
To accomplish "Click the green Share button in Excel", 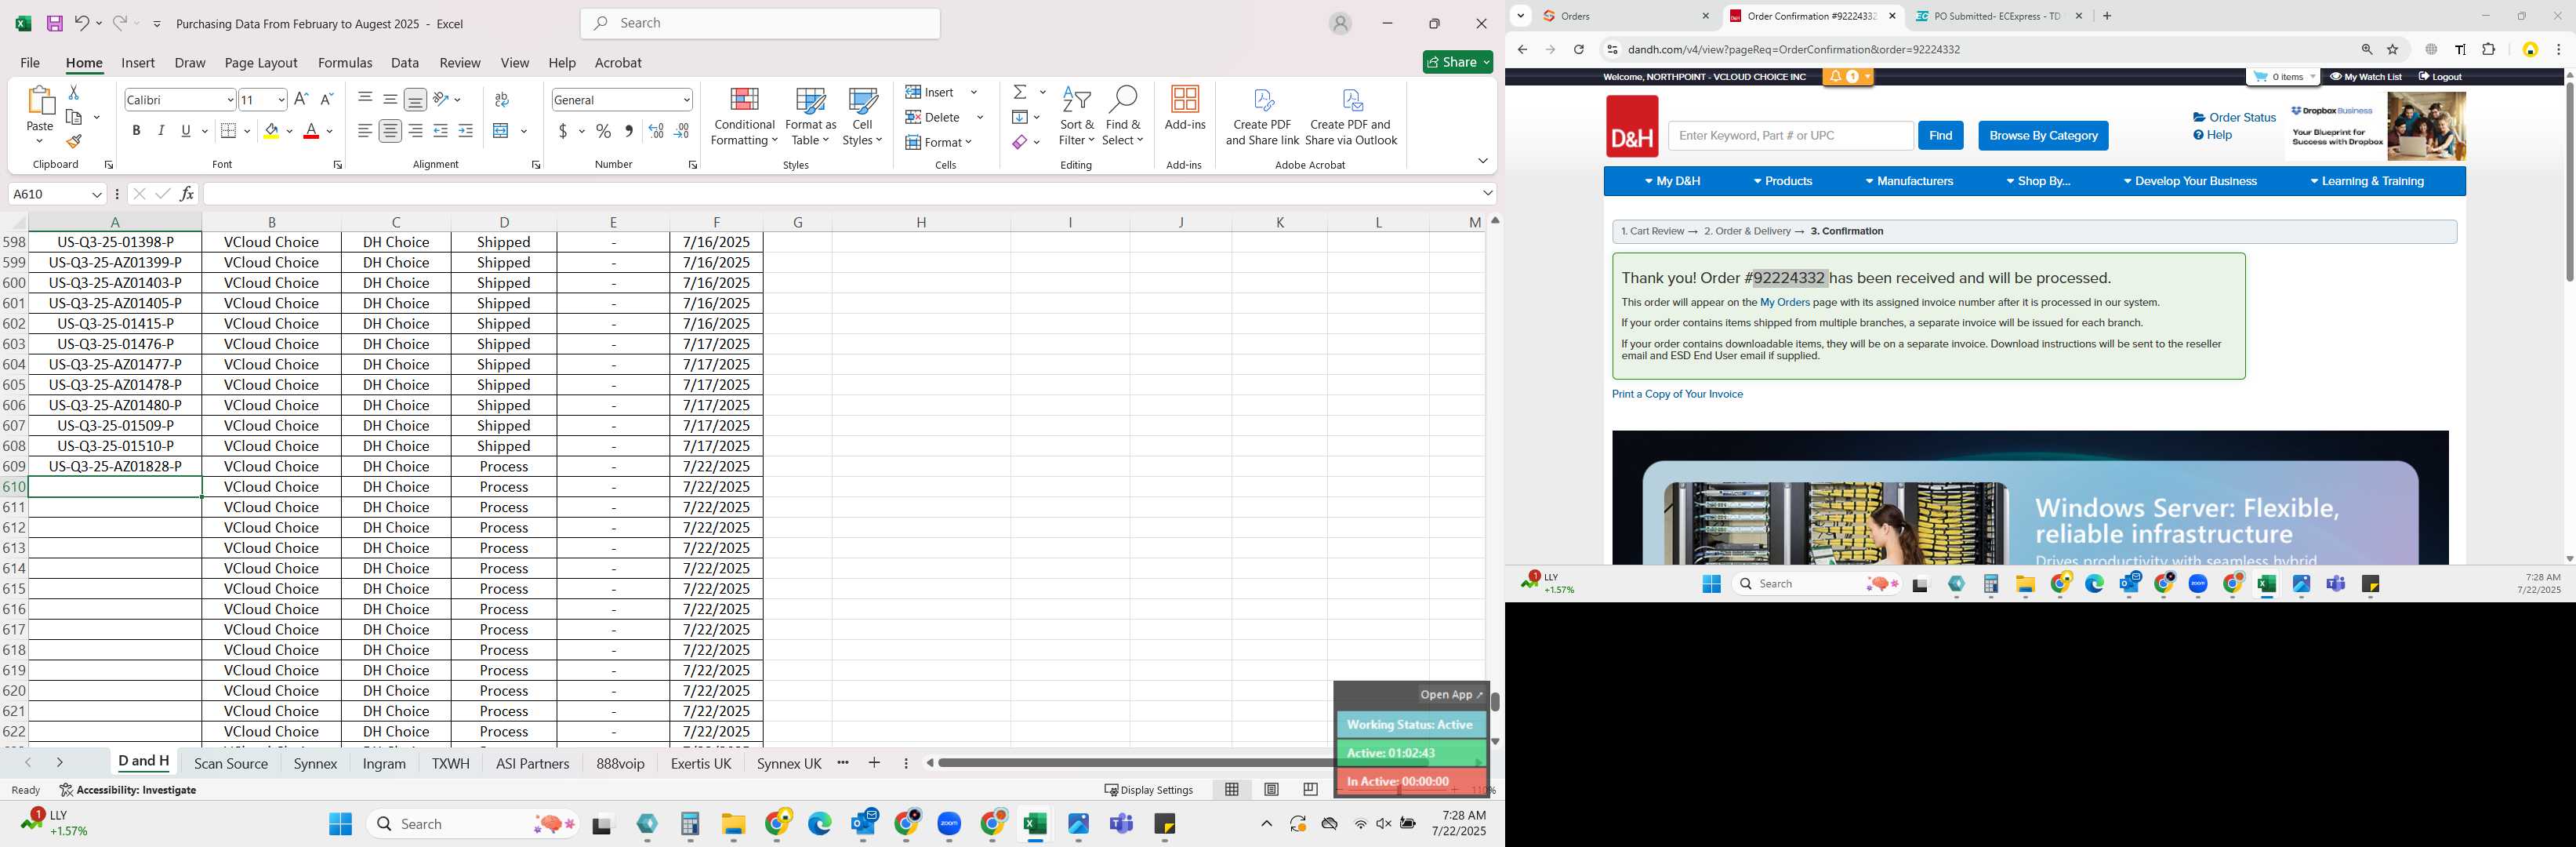I will click(x=1457, y=62).
